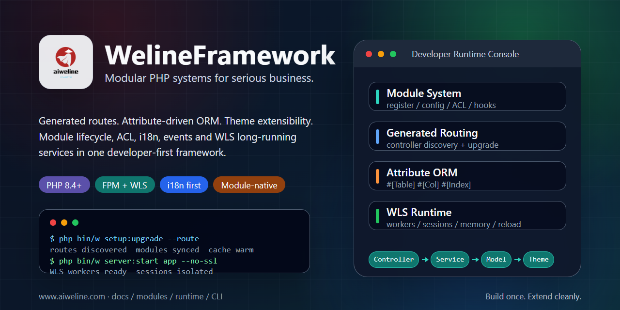Click the 'WLS workers ready sessions isolated' output
The image size is (620, 310).
131,272
